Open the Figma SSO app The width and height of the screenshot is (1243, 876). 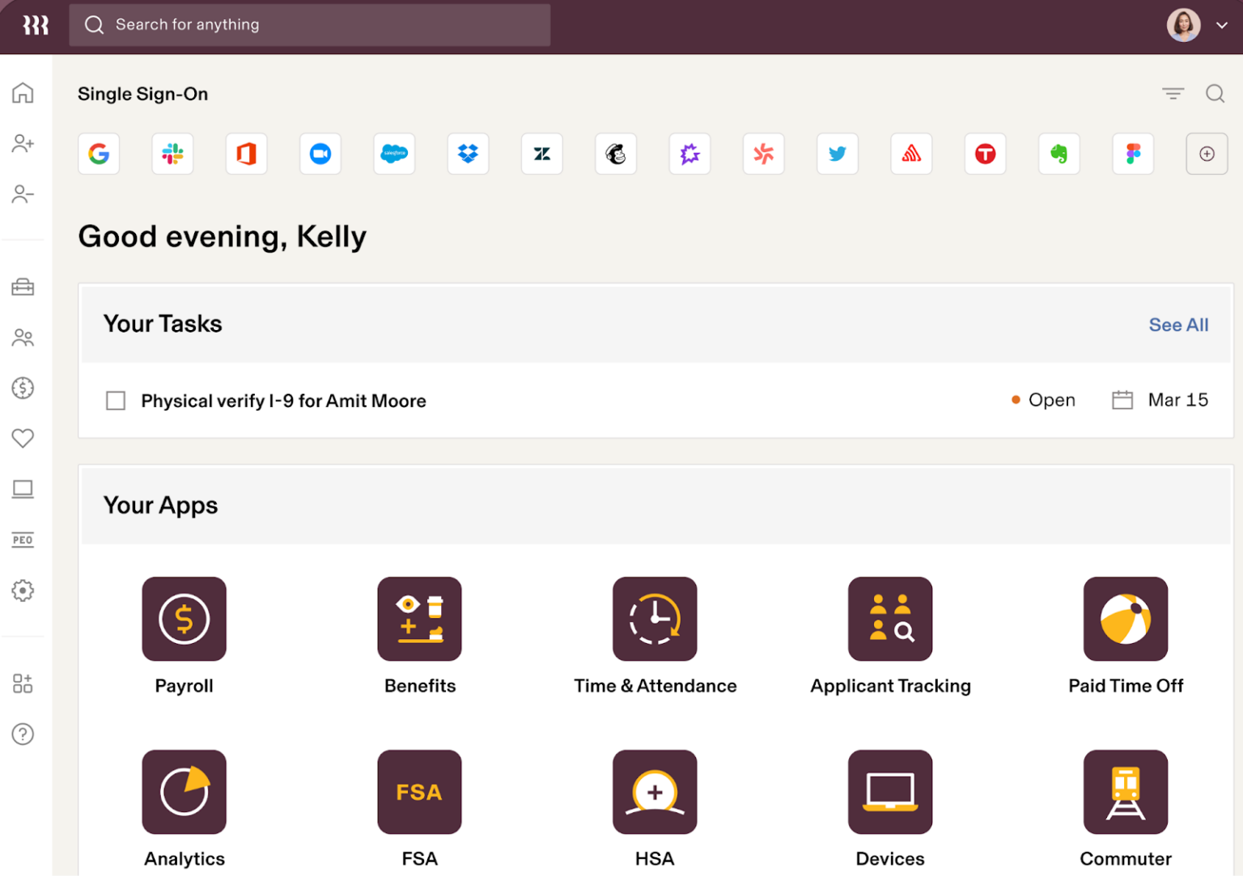1133,154
